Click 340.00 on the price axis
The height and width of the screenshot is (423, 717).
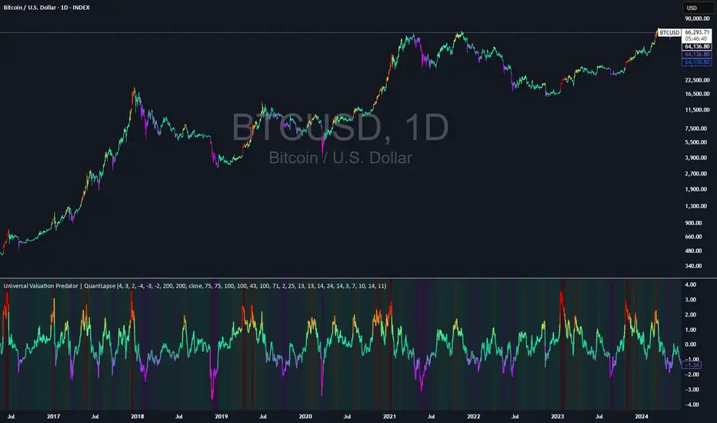693,265
